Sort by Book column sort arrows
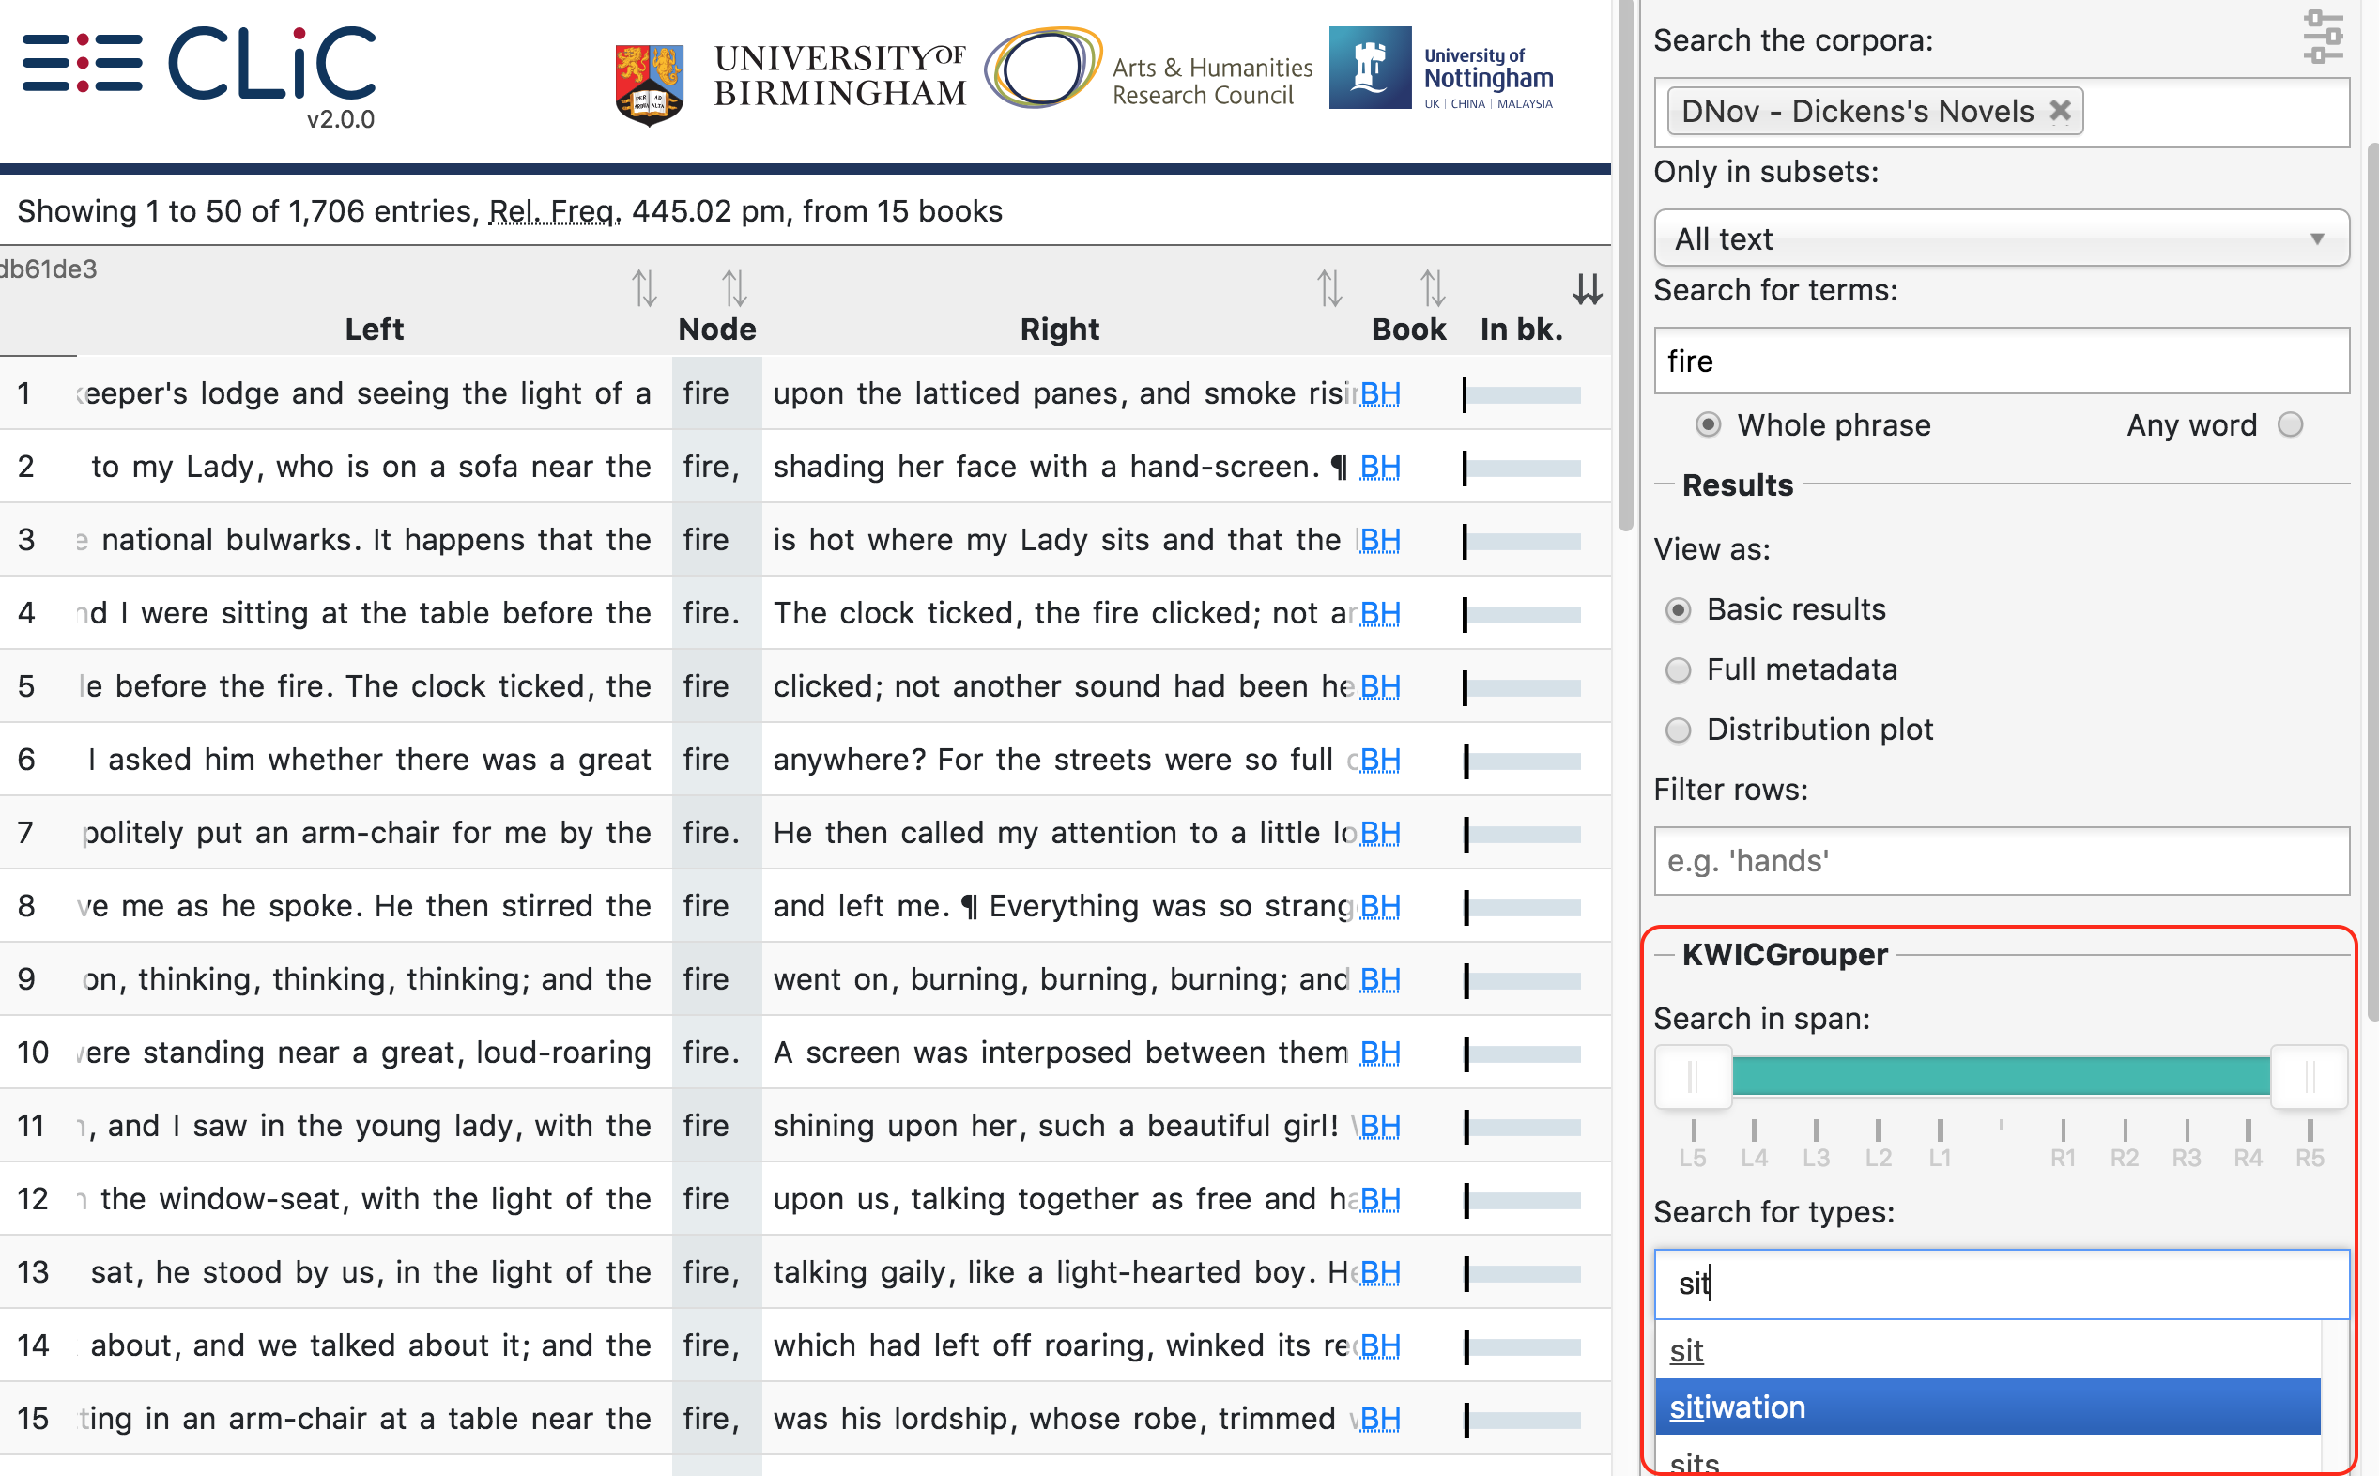The width and height of the screenshot is (2379, 1476). pyautogui.click(x=1433, y=288)
